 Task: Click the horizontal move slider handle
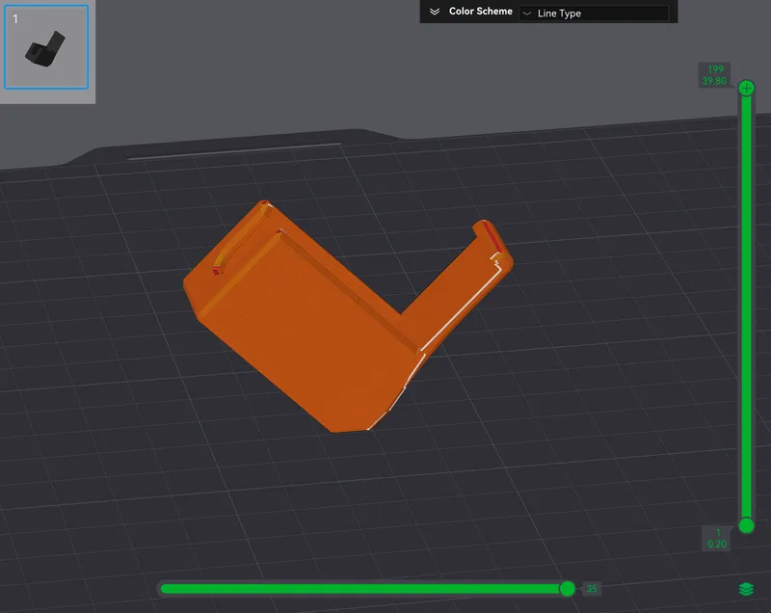tap(567, 588)
